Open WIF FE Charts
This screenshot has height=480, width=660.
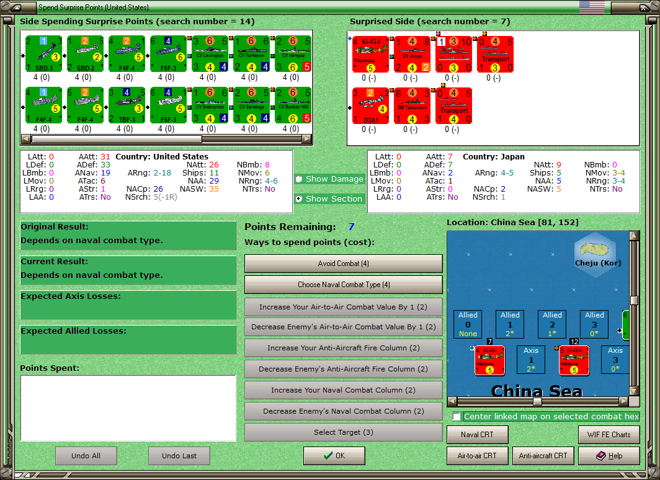(609, 435)
